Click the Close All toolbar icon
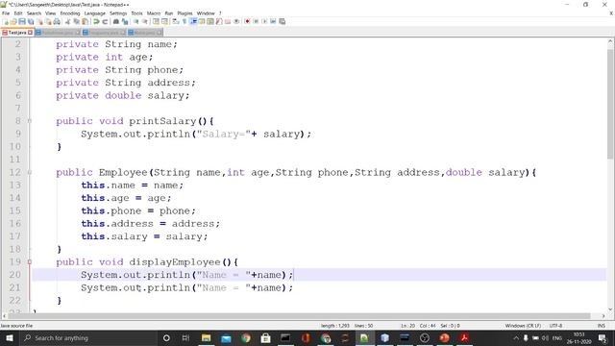 (48, 21)
